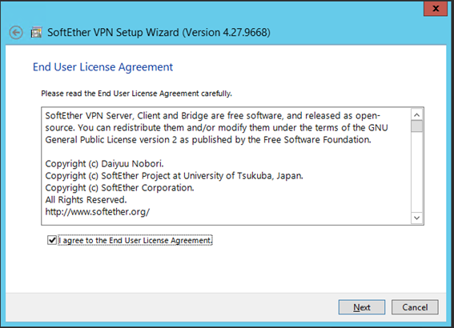This screenshot has height=328, width=454.
Task: Click the 'I agree to the End User License Agreement' label
Action: point(135,240)
